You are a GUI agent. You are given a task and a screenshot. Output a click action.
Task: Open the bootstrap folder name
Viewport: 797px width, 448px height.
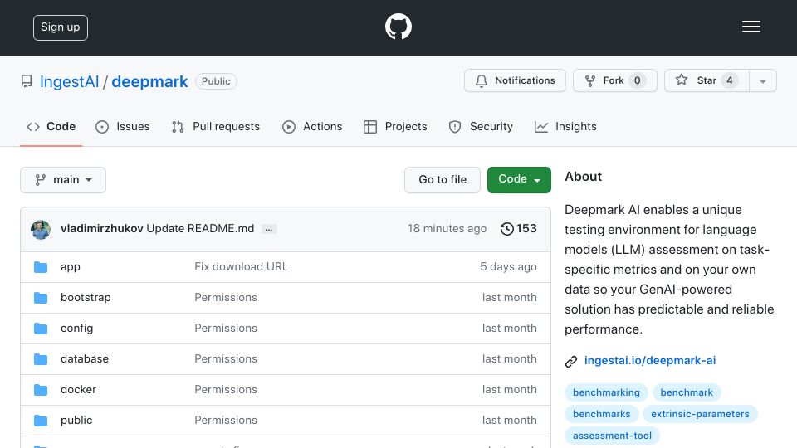tap(86, 298)
